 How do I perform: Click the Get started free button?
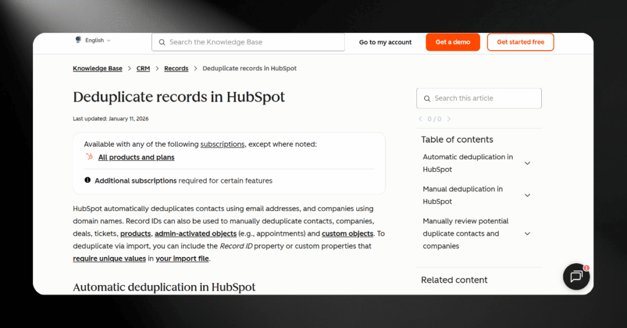click(x=520, y=42)
